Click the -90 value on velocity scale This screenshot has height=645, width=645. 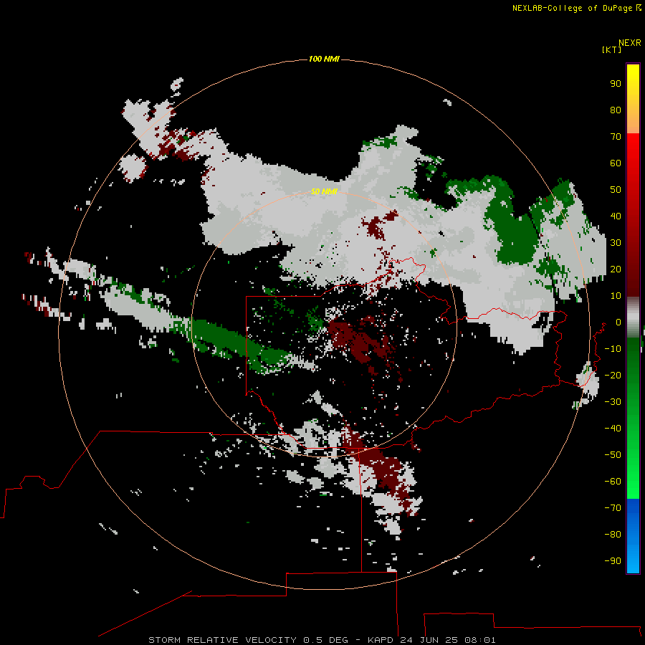click(613, 561)
